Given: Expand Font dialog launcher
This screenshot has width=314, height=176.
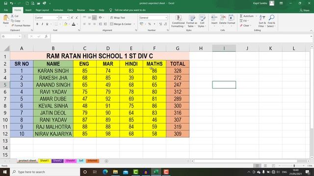Looking at the screenshot, I should pos(79,30).
